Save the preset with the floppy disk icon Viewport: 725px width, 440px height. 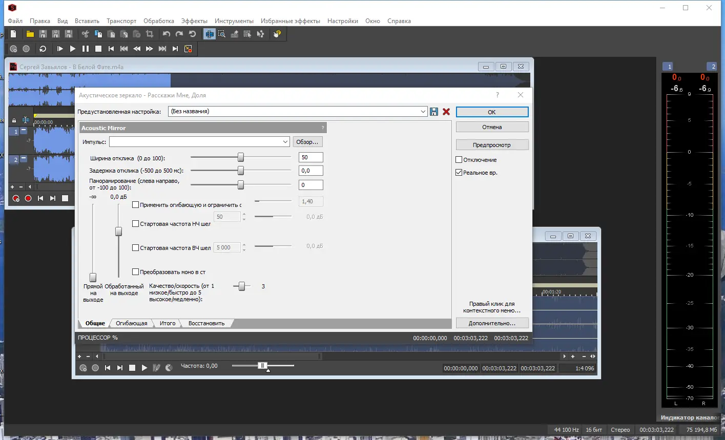[x=434, y=112]
